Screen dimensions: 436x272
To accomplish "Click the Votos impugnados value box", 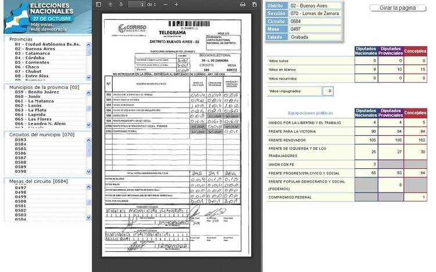I will click(x=328, y=91).
